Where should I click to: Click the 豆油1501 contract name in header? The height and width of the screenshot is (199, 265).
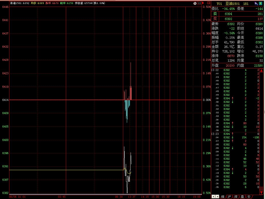coord(233,4)
